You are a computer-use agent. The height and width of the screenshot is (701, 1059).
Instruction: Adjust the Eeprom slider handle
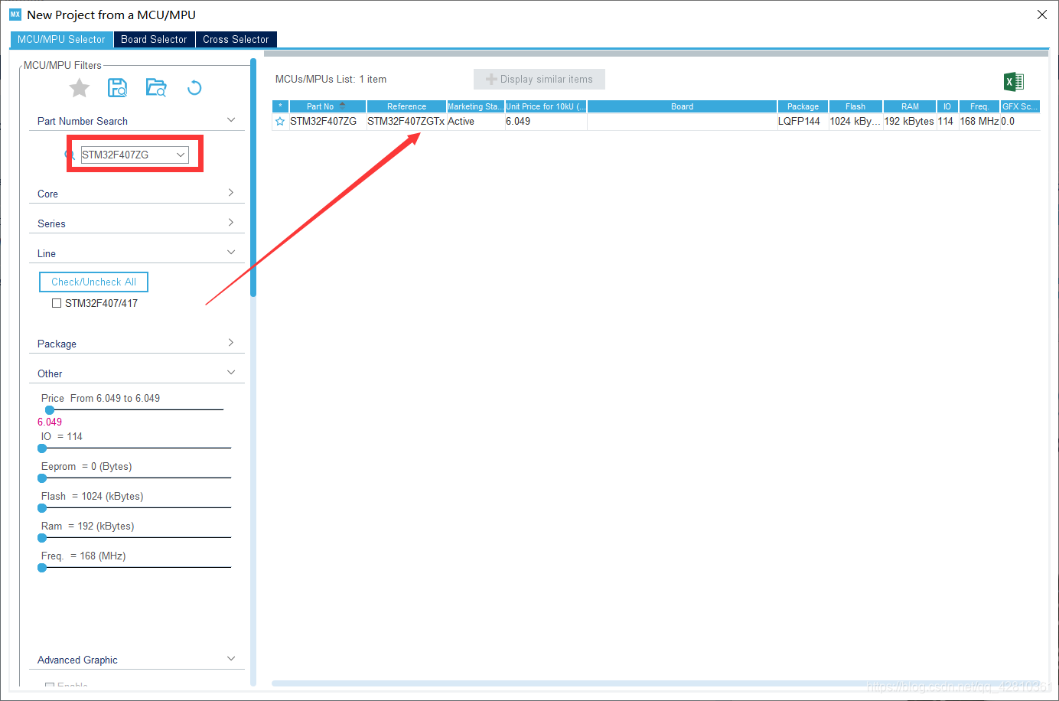(42, 478)
